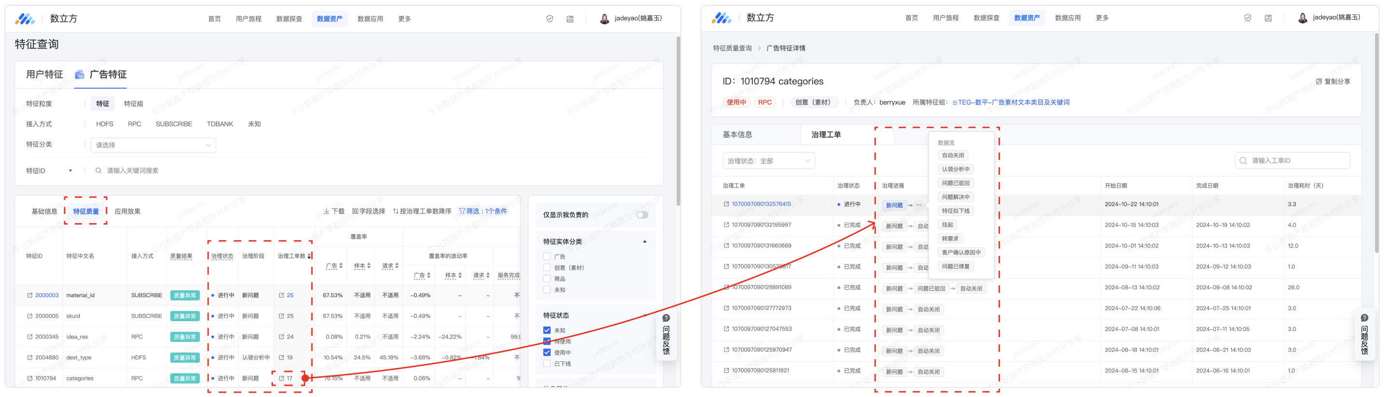Check the 未知 entity category checkbox
Screen dimensions: 1386x397
pos(547,289)
